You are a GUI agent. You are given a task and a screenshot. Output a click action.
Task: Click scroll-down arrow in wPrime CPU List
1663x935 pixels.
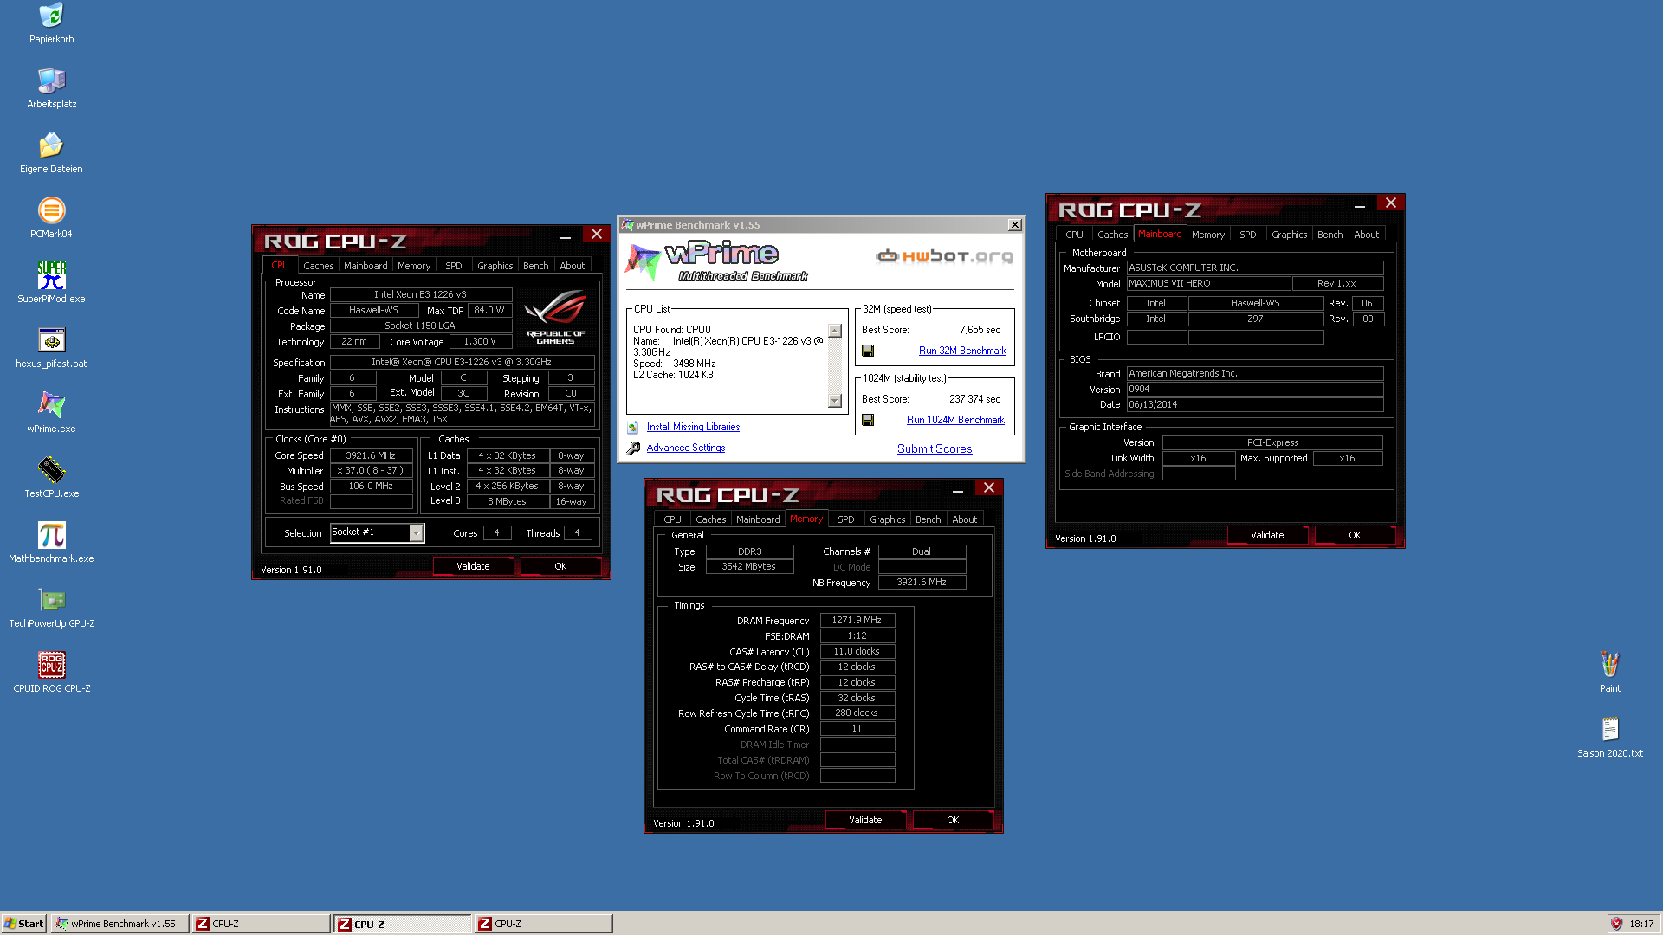coord(835,401)
